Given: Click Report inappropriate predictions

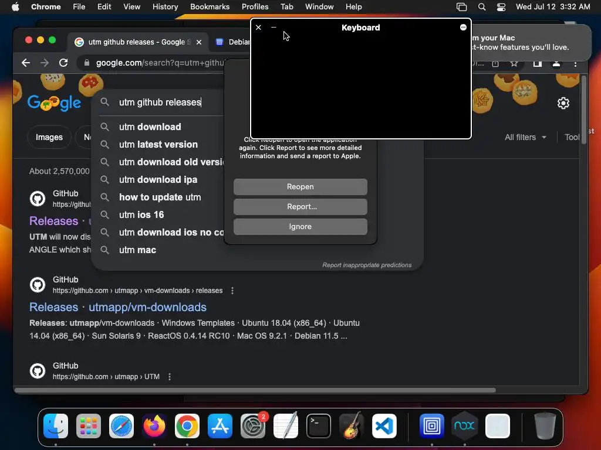Looking at the screenshot, I should point(367,265).
